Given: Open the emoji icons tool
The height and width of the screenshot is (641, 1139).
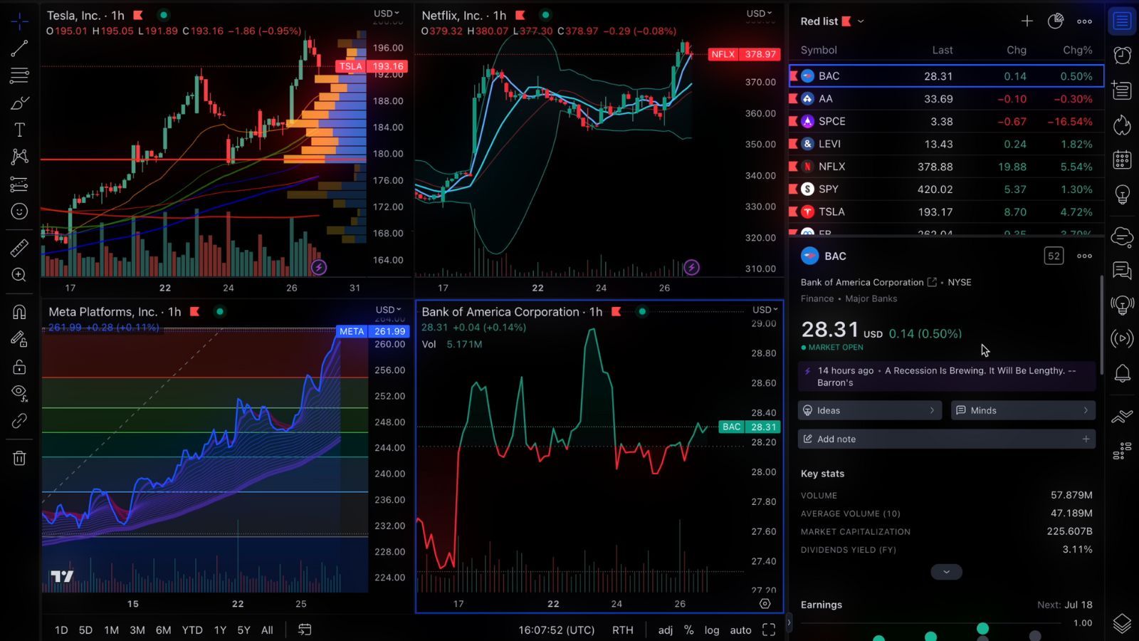Looking at the screenshot, I should [x=19, y=212].
